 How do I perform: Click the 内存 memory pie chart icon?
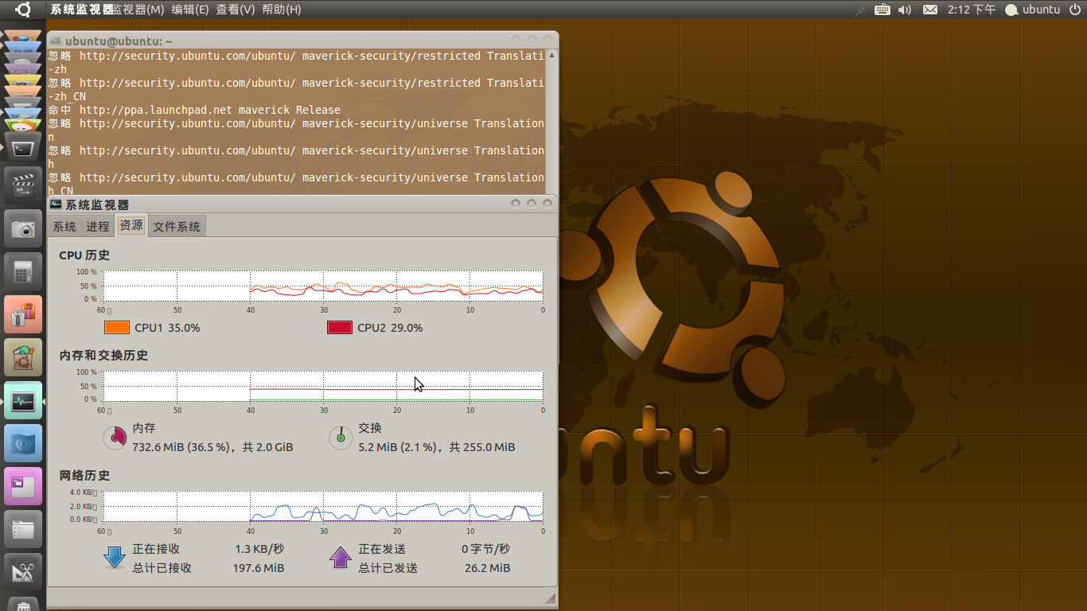[x=115, y=437]
